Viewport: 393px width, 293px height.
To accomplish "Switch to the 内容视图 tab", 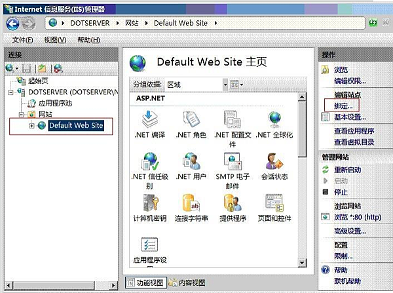I will coord(187,283).
